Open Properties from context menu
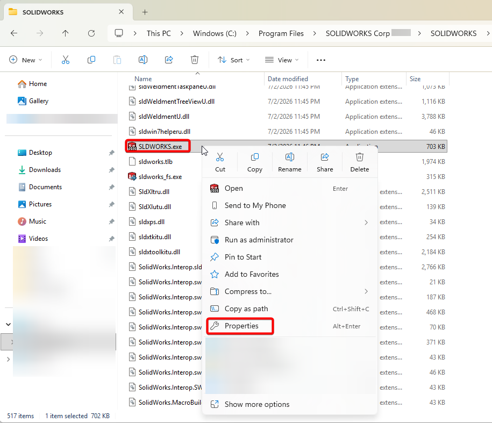The image size is (492, 423). tap(290, 326)
